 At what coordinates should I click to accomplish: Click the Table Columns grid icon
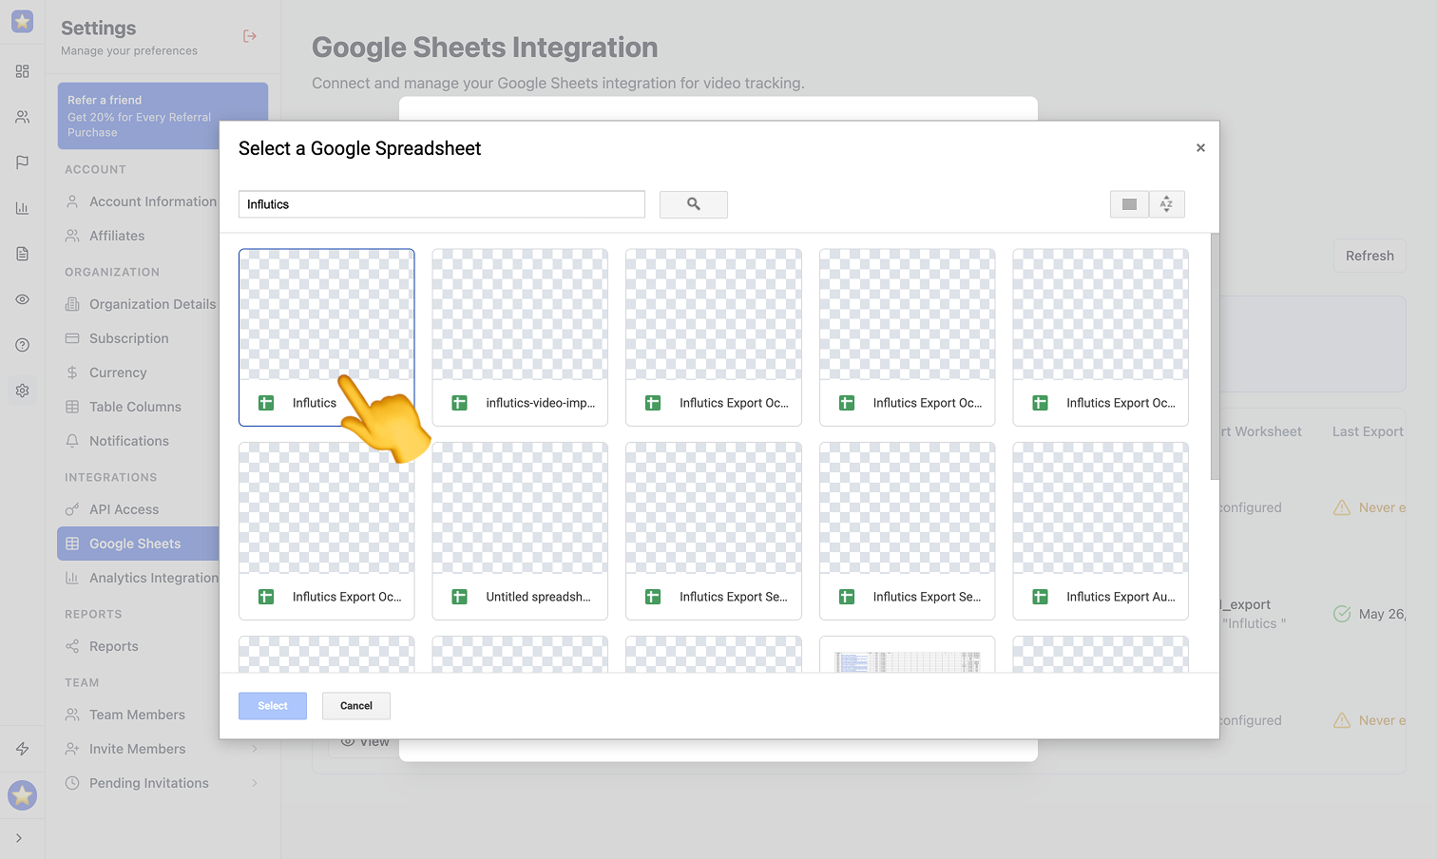click(72, 407)
